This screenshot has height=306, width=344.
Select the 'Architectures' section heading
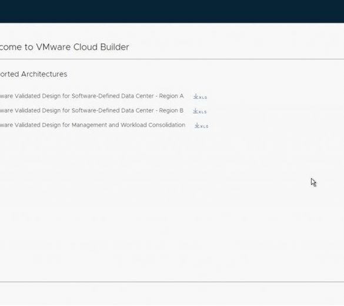(x=44, y=74)
